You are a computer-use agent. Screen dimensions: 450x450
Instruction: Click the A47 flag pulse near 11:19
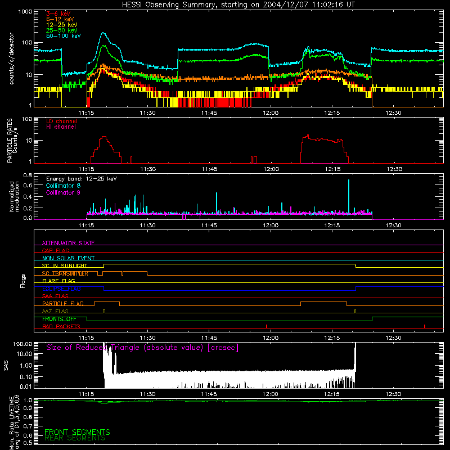(x=104, y=311)
